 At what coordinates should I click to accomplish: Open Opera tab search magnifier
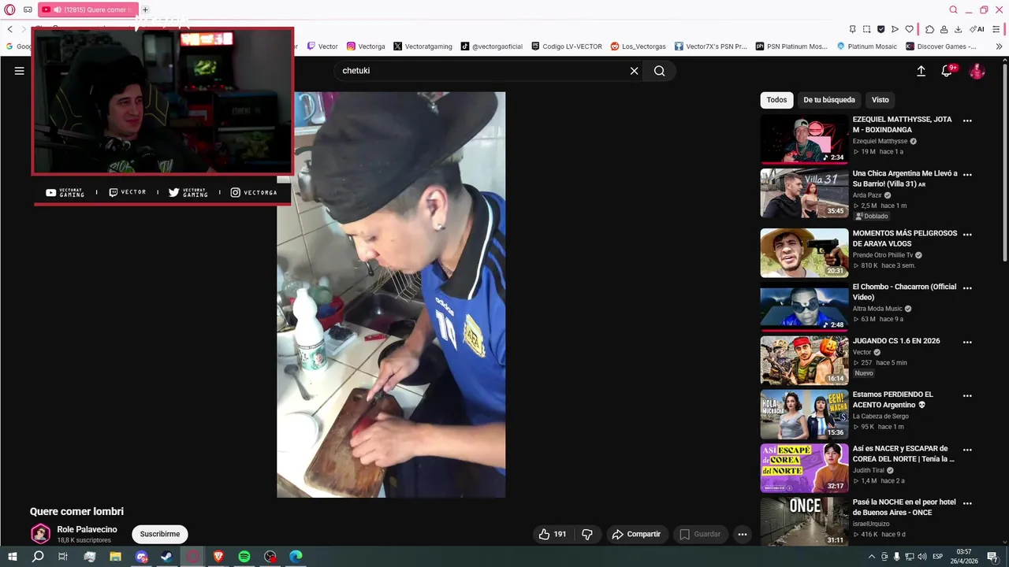(953, 9)
